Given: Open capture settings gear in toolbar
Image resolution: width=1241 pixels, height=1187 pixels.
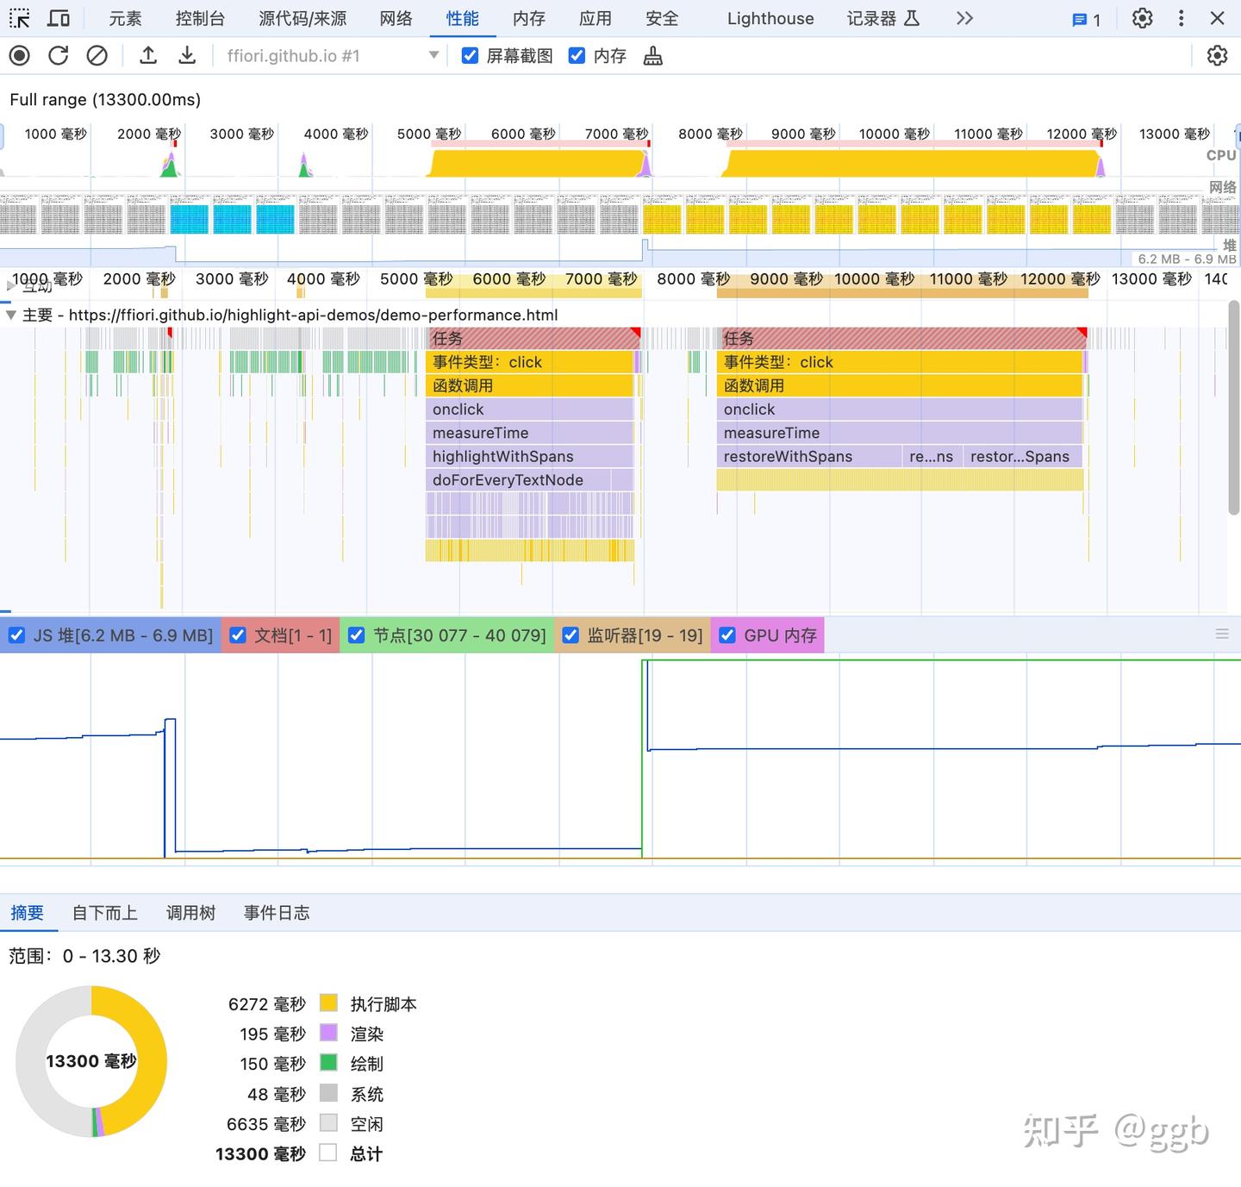Looking at the screenshot, I should point(1216,56).
